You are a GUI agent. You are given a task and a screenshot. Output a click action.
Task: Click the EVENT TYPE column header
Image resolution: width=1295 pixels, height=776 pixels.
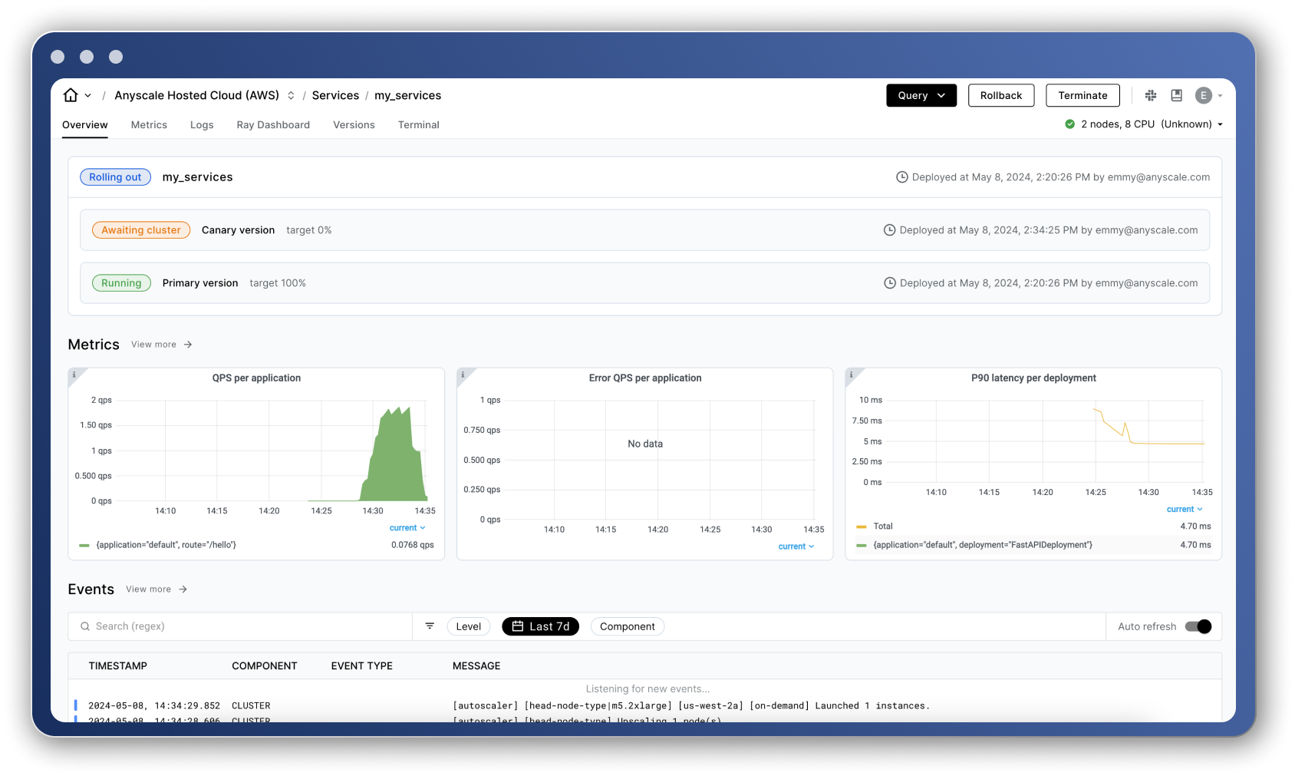coord(362,666)
